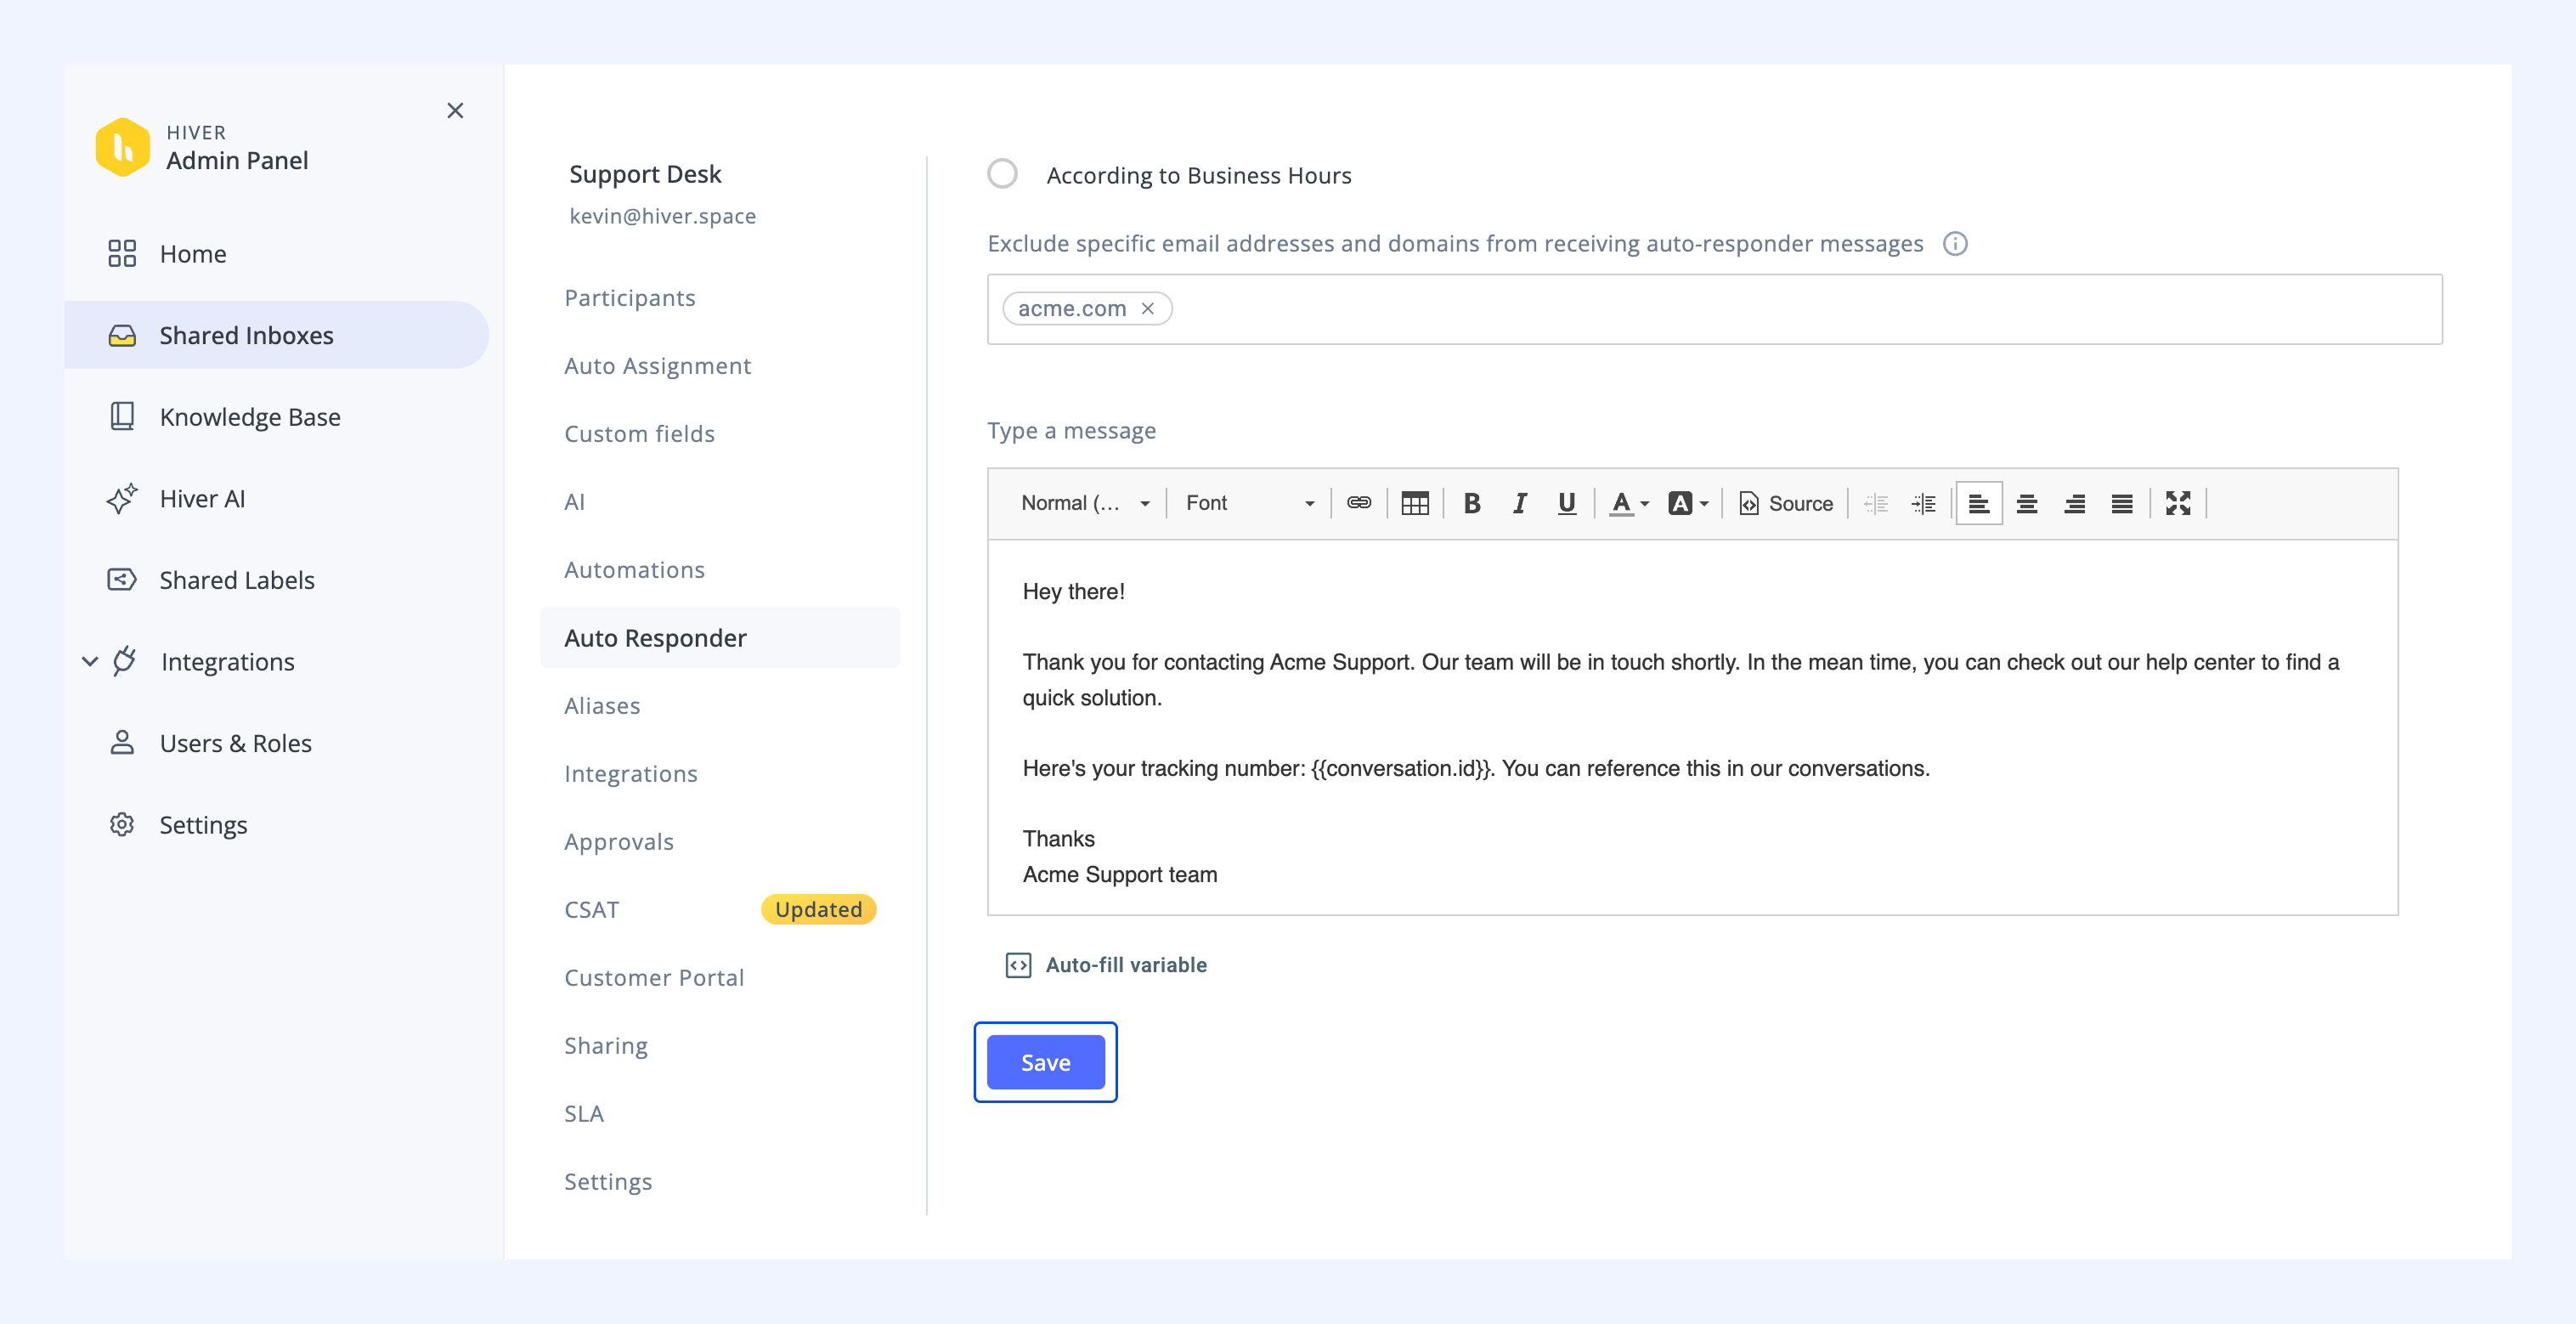Viewport: 2576px width, 1324px height.
Task: Open the Approvals tab
Action: pyautogui.click(x=619, y=842)
